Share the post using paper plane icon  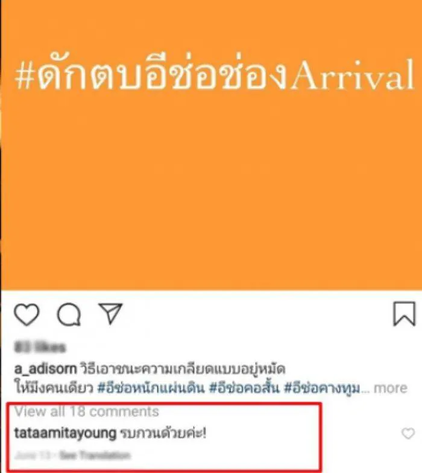(111, 313)
